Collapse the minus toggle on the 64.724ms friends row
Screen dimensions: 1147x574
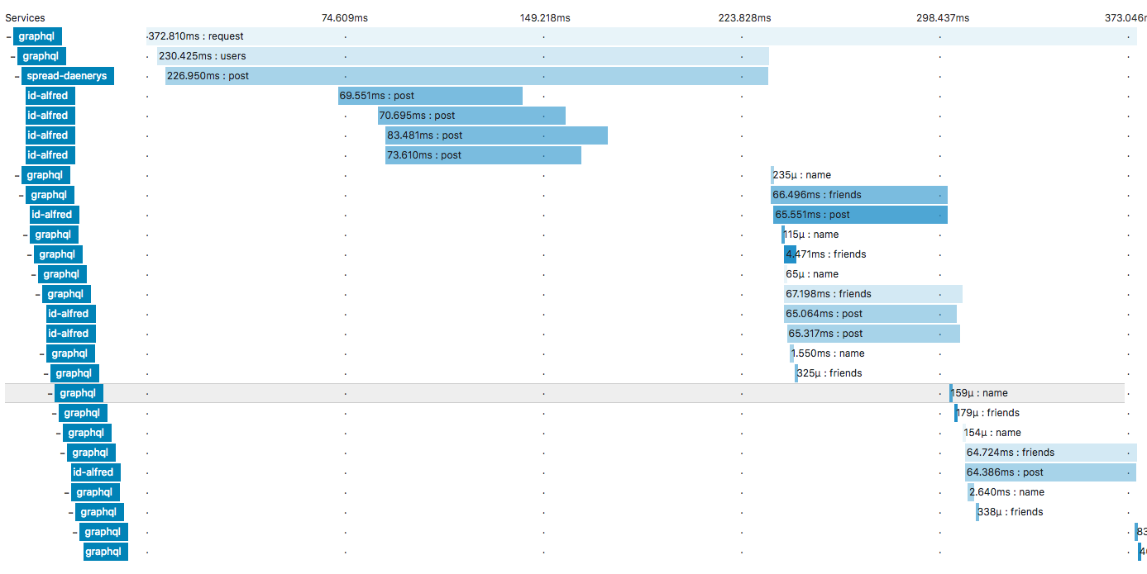(x=62, y=453)
